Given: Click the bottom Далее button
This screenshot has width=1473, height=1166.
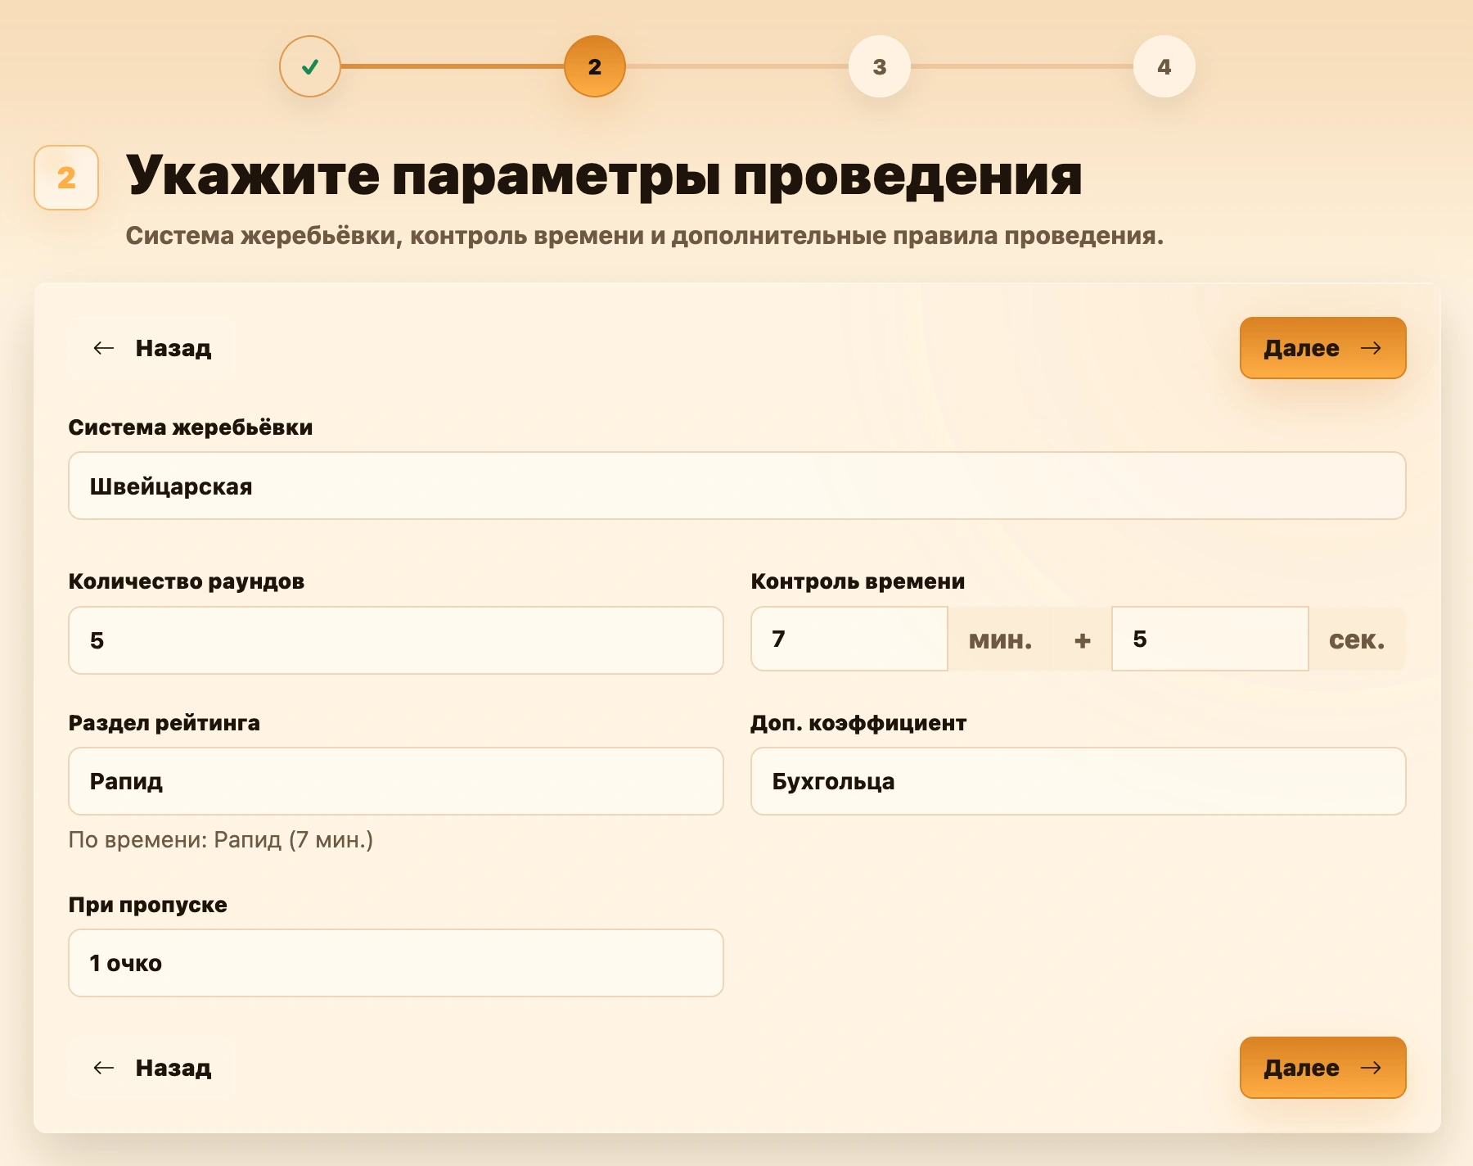Looking at the screenshot, I should (x=1323, y=1068).
